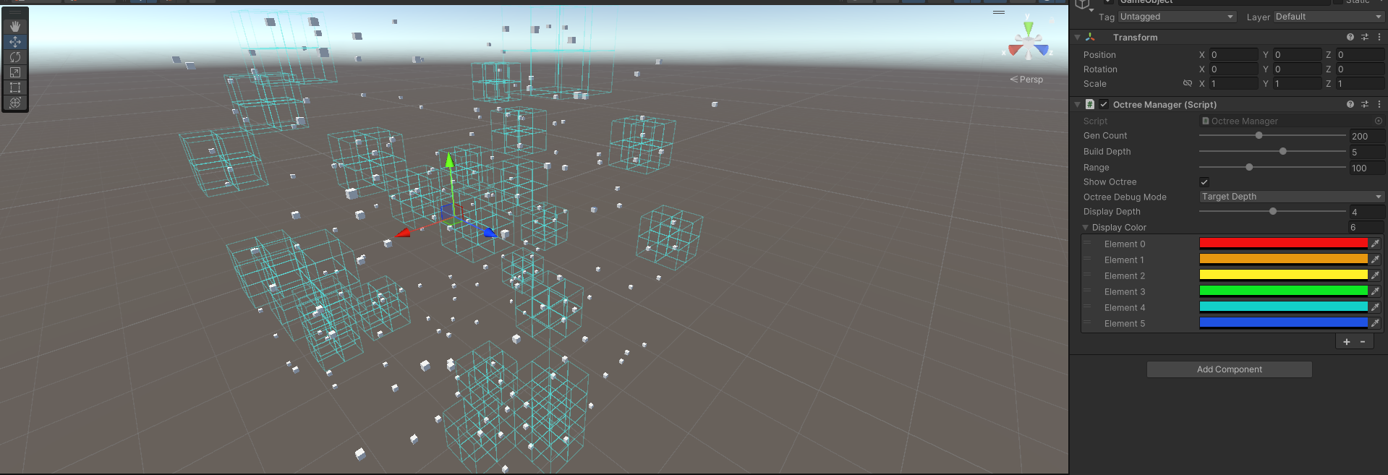Screen dimensions: 1388x475
Task: Click Display Depth value field
Action: (1367, 212)
